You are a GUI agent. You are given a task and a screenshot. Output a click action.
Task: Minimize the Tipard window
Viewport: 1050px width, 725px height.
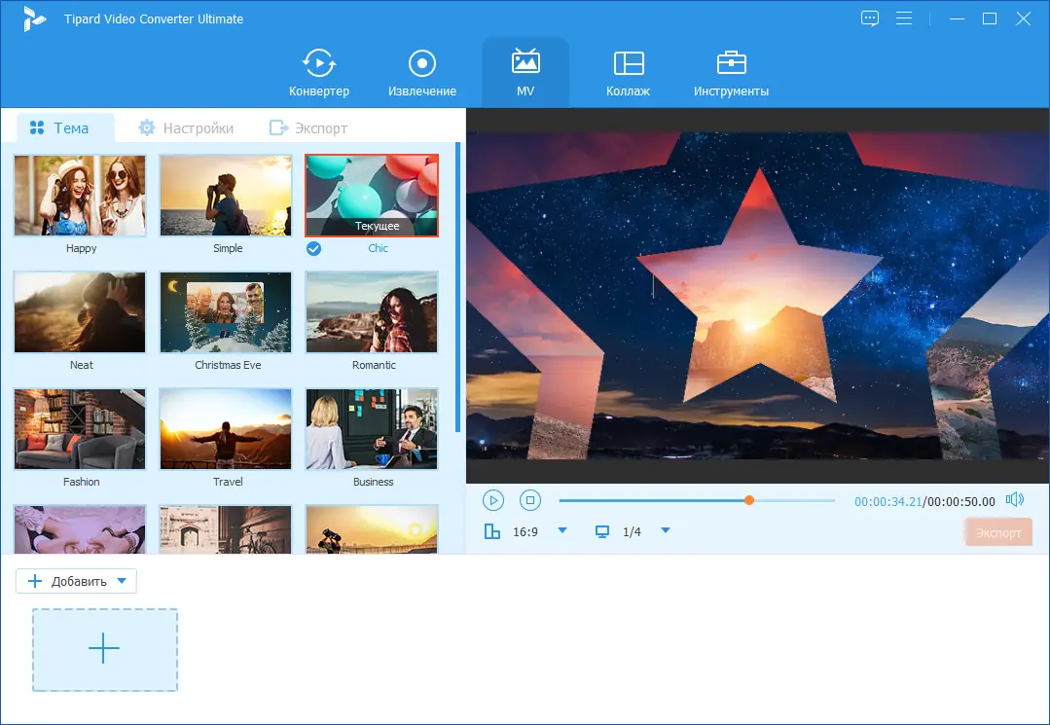point(957,18)
